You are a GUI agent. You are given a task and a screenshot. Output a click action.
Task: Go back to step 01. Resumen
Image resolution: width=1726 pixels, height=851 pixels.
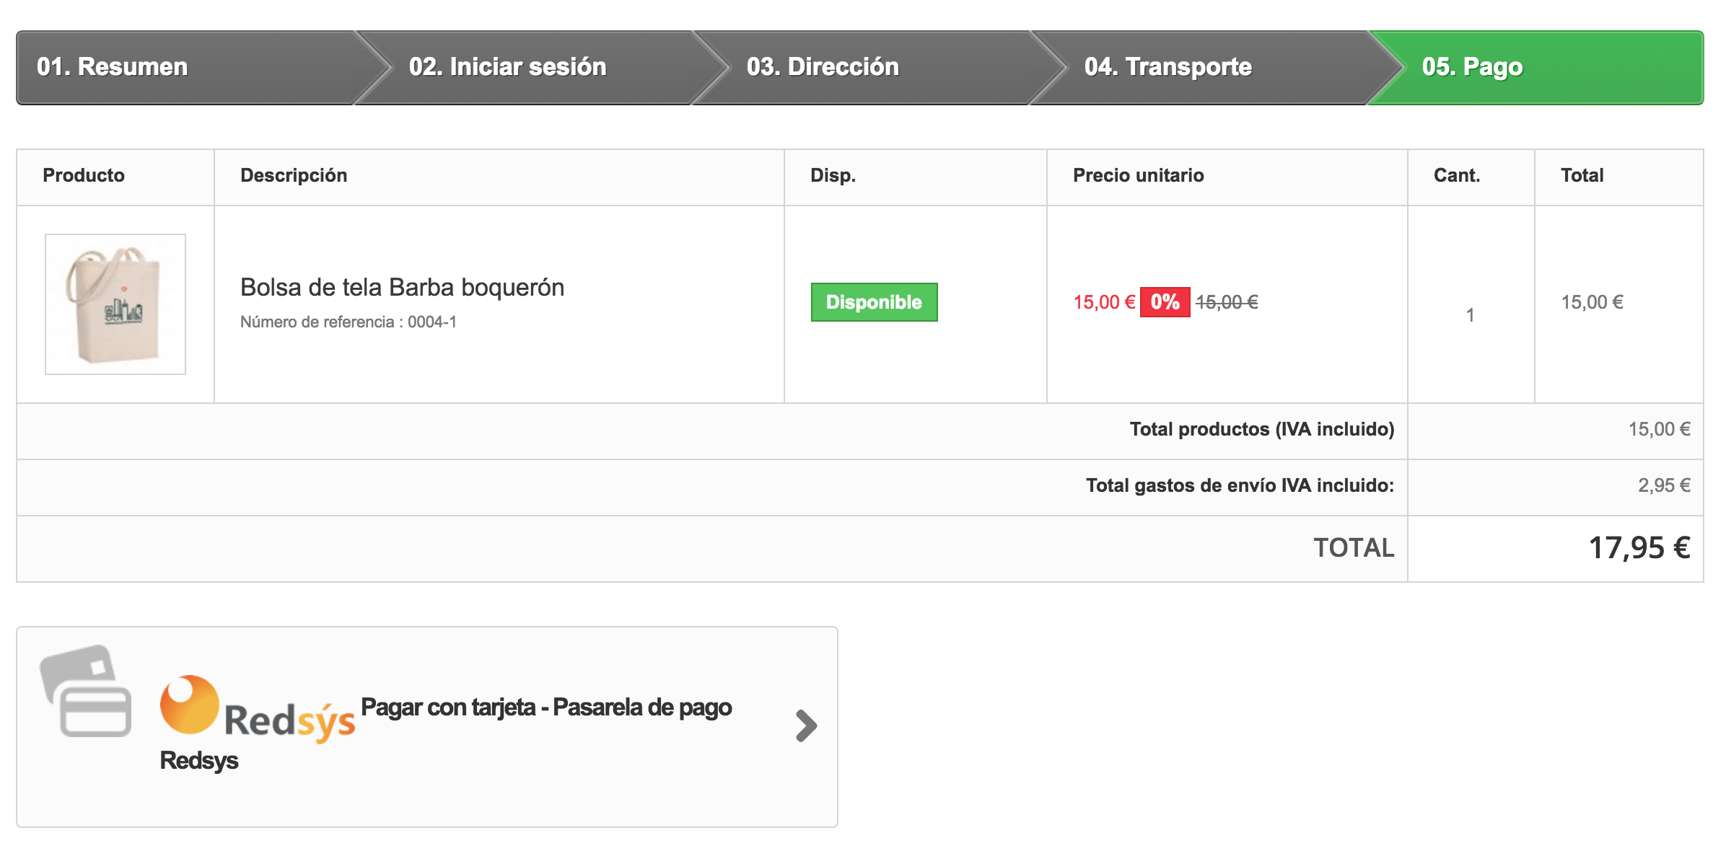click(112, 67)
